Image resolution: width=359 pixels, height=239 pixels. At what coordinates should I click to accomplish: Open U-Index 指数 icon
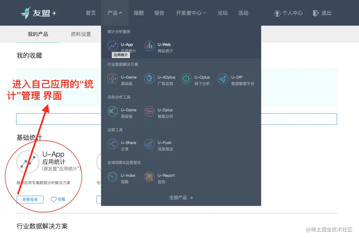click(x=113, y=177)
